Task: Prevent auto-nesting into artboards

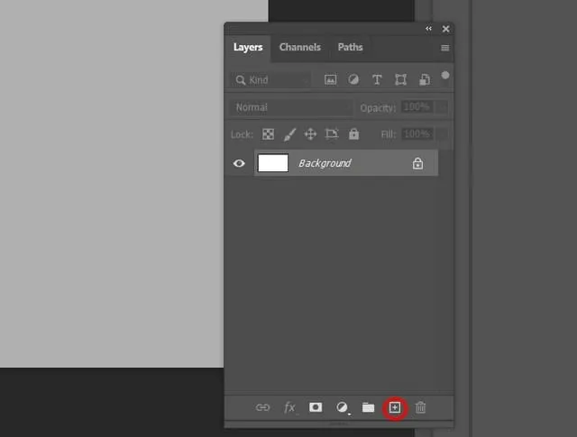Action: (x=332, y=134)
